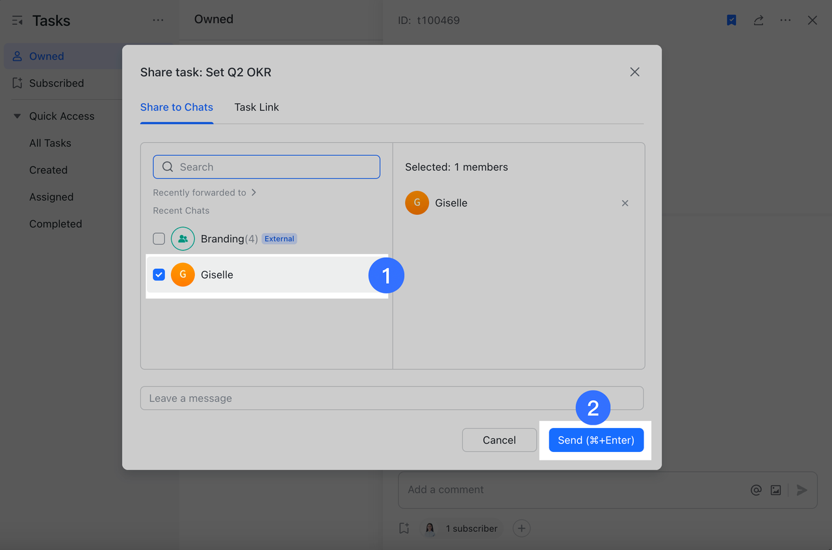Click the forward/share arrow icon near task ID

[758, 20]
